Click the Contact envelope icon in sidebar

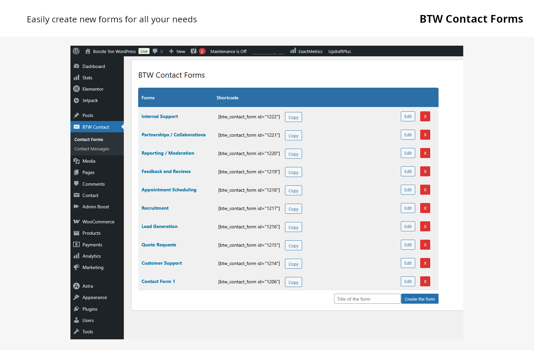(x=76, y=195)
